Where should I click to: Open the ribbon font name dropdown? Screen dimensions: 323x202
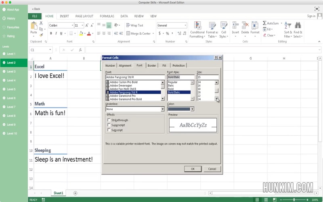pos(72,25)
